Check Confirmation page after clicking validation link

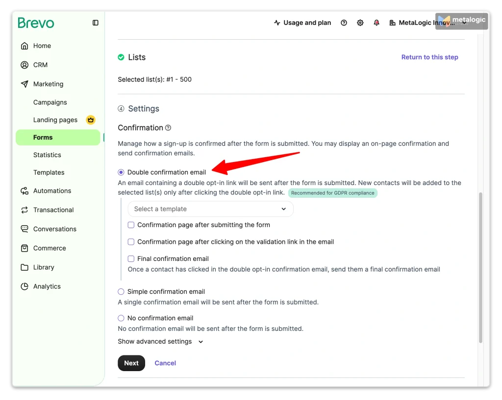[x=131, y=242]
